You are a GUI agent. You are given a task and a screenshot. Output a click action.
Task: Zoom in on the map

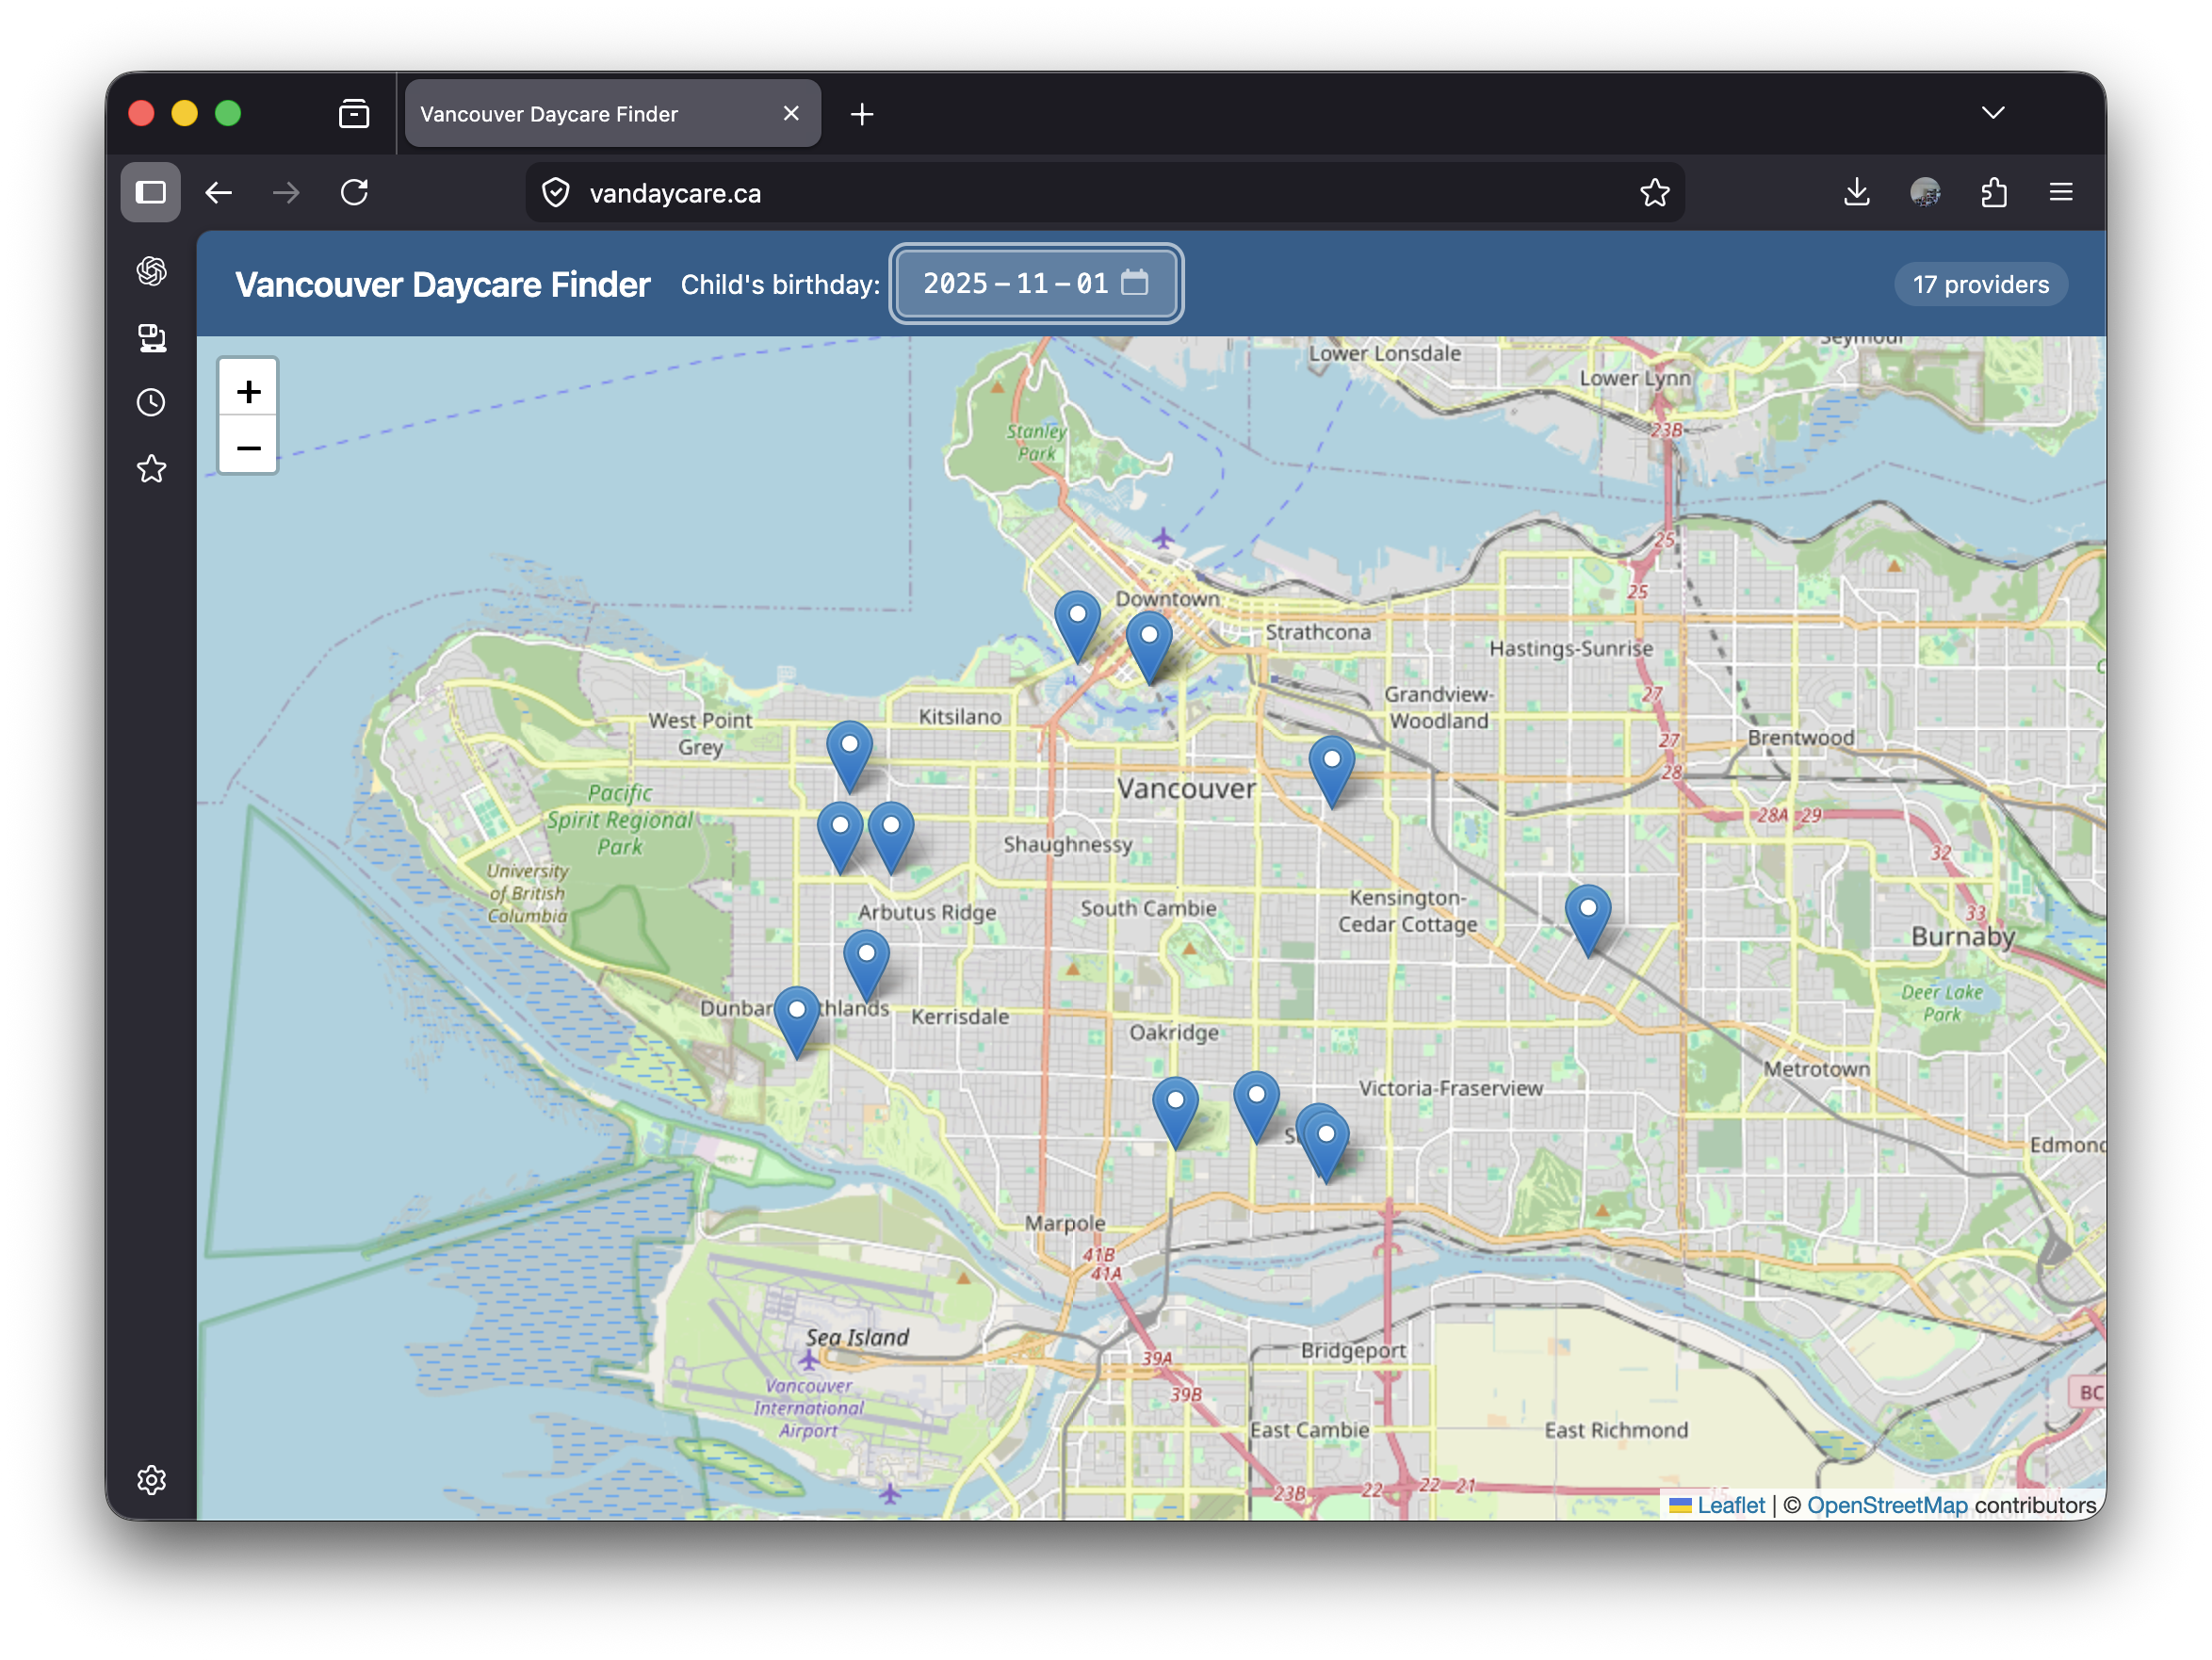pyautogui.click(x=247, y=390)
